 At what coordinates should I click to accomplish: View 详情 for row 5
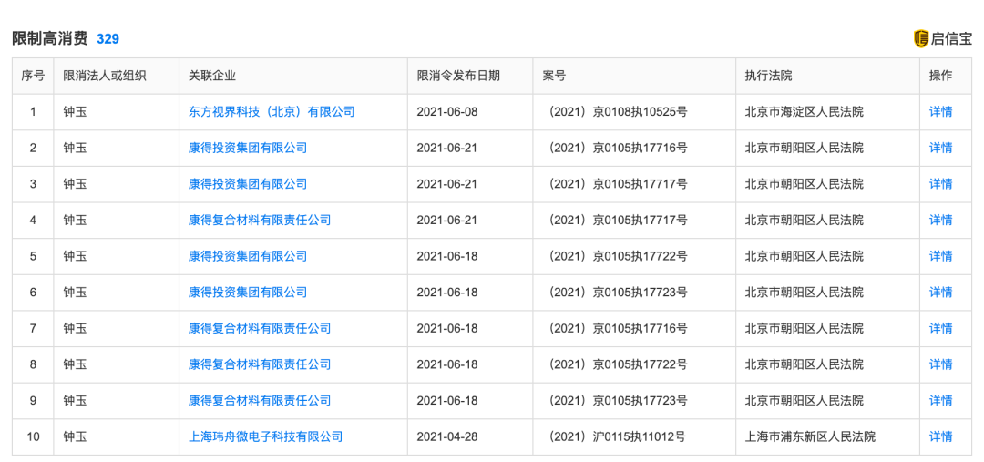pos(940,256)
